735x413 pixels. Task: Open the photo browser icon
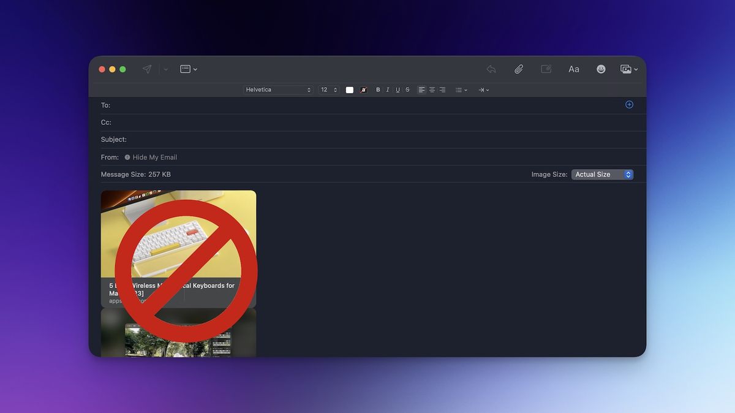[x=628, y=69]
